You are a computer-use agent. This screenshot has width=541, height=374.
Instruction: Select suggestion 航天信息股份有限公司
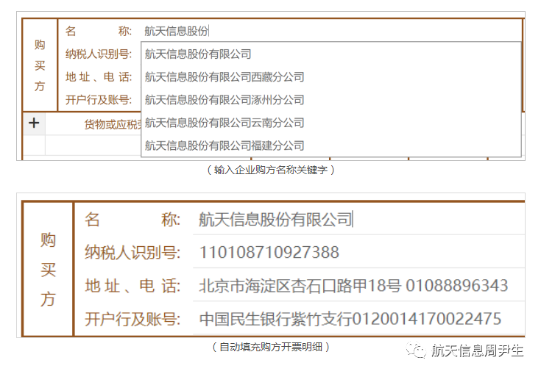(x=331, y=54)
